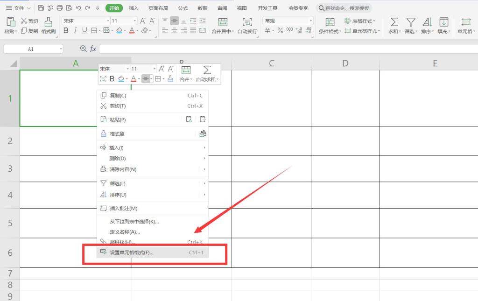Click the Sum (求和) button

pos(394,26)
